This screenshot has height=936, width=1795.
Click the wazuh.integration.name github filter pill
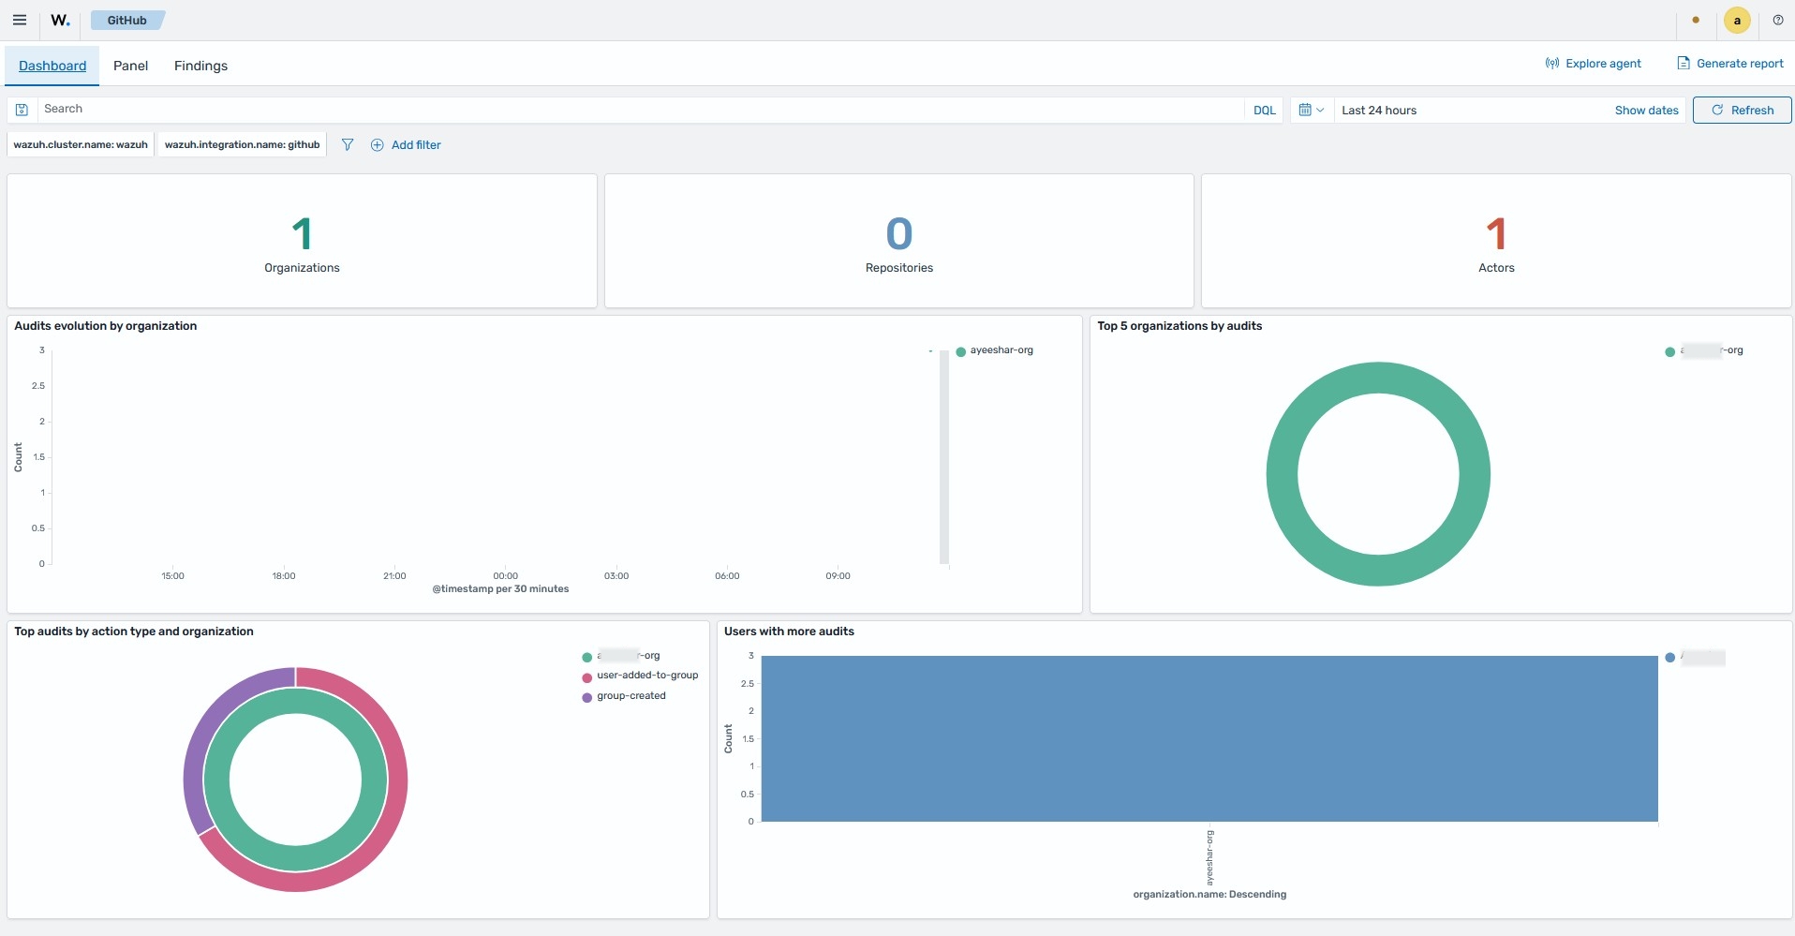242,144
